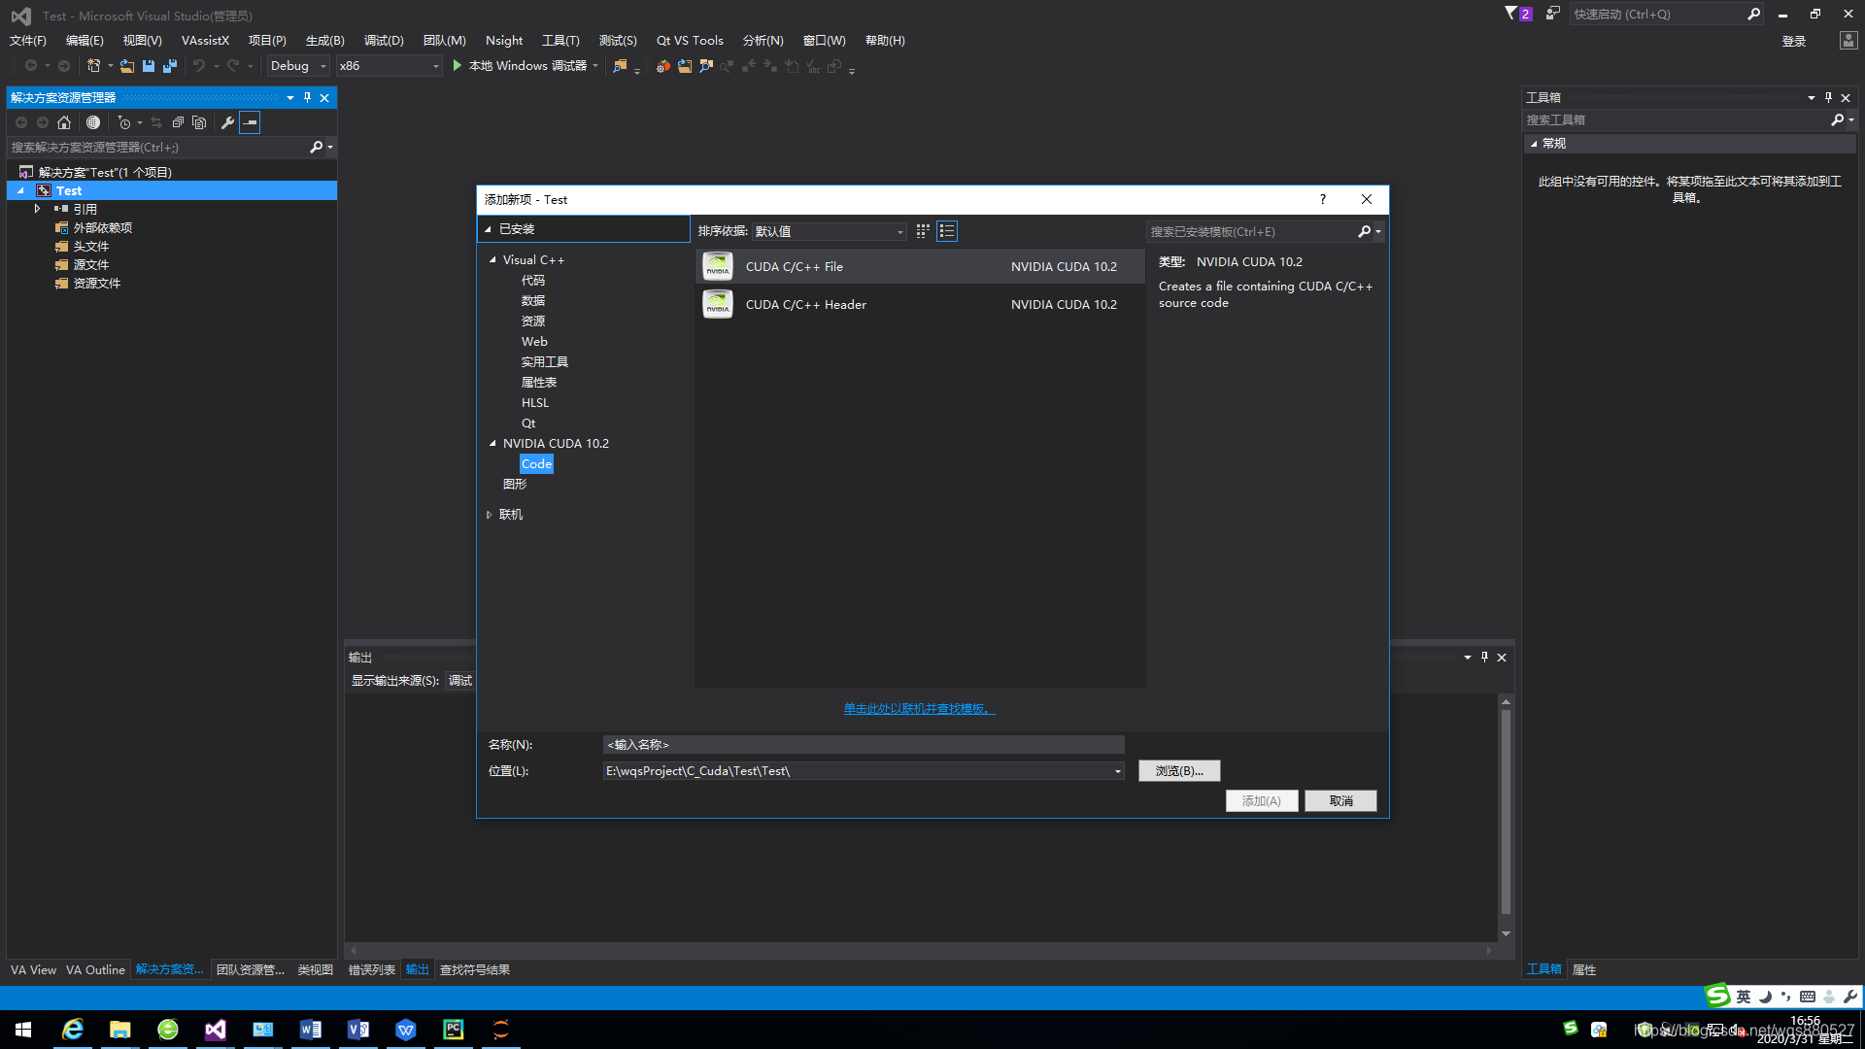Click the Save file toolbar icon

click(149, 66)
